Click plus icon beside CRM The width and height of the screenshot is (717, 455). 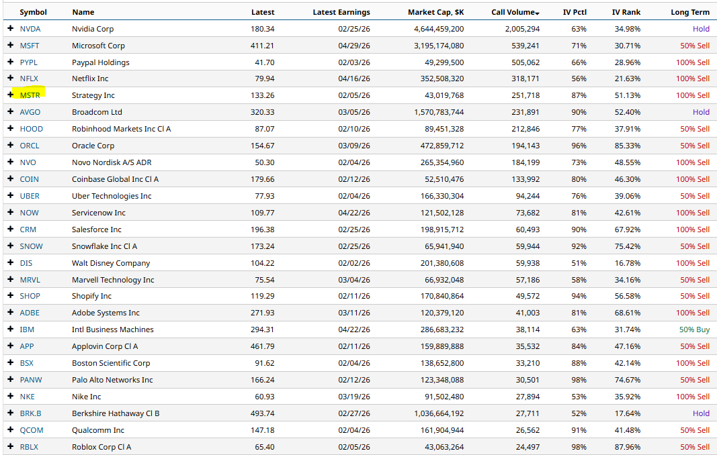click(x=11, y=229)
